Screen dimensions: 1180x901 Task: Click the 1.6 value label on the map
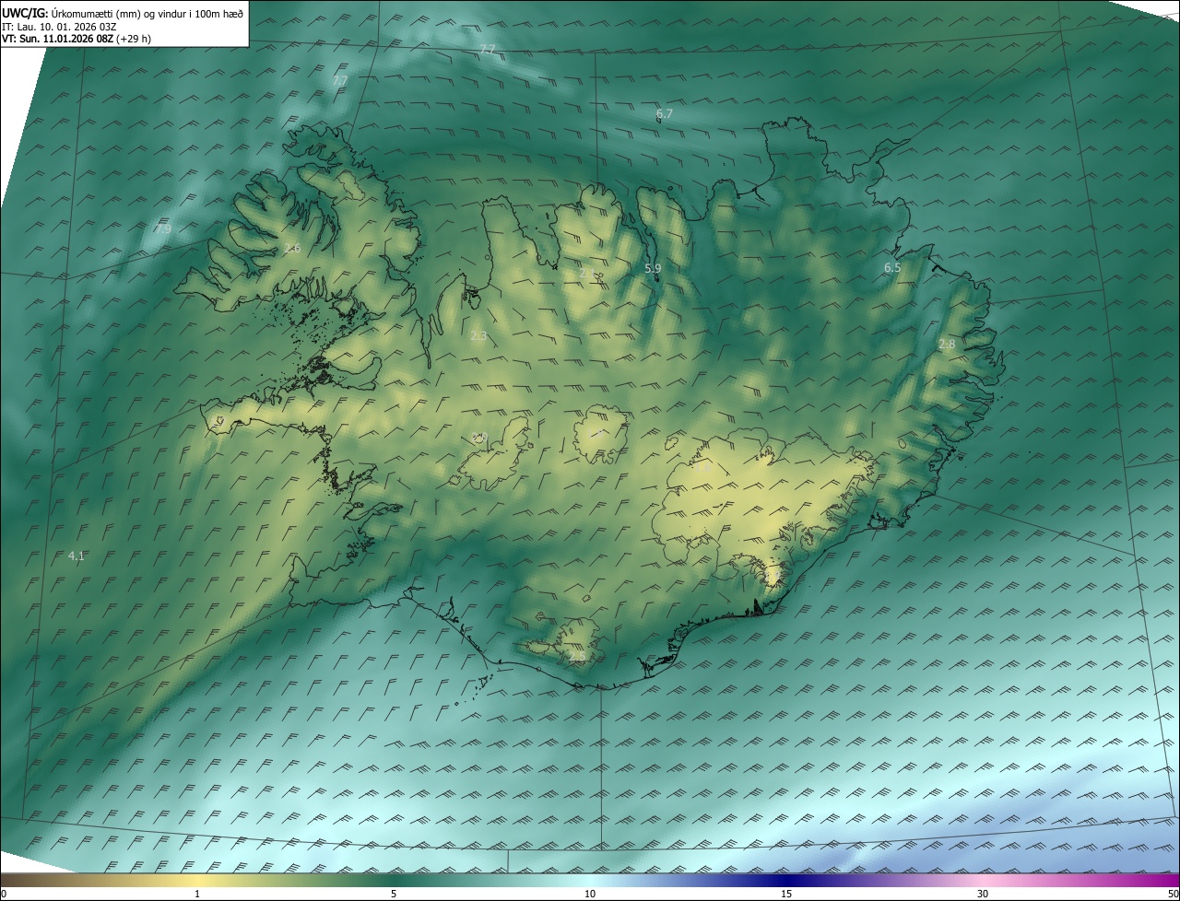point(702,467)
